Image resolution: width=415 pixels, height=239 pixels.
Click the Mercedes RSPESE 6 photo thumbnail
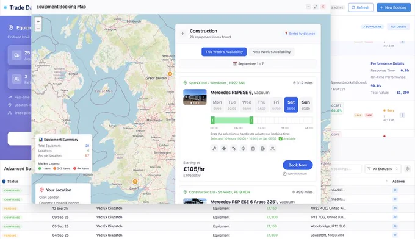coord(195,97)
